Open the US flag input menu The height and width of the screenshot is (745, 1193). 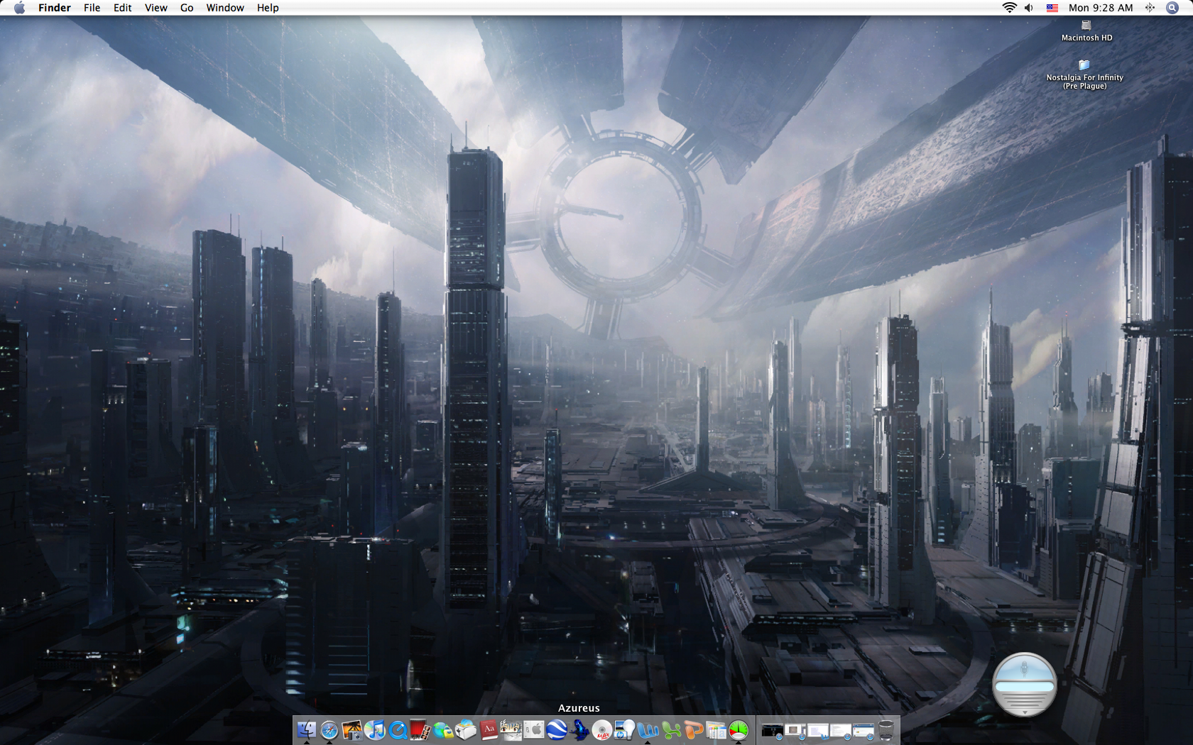[1052, 8]
